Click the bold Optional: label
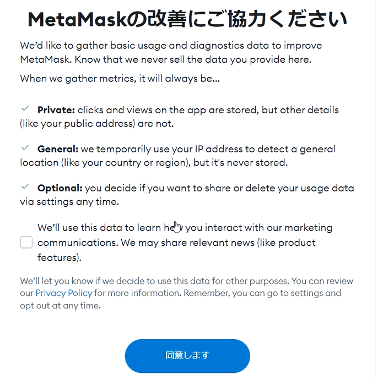The height and width of the screenshot is (380, 378). click(x=60, y=188)
